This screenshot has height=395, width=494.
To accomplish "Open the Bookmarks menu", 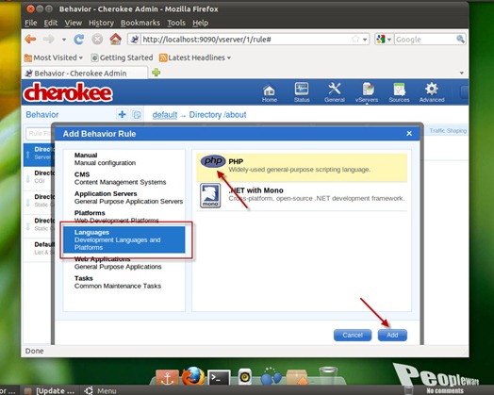I will tap(140, 23).
